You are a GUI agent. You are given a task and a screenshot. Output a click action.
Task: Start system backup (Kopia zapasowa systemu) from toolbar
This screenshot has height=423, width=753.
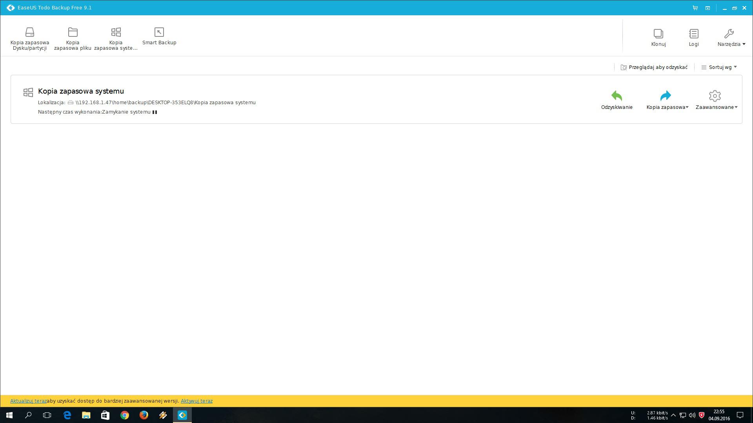(x=116, y=38)
